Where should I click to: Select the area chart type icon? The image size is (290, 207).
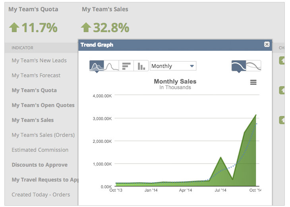coord(97,66)
